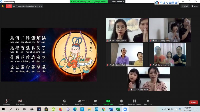Open the Chat panel
Viewport: 200px width, 112px height.
point(95,101)
